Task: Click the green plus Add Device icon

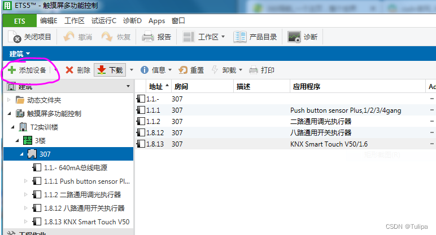Action: tap(12, 70)
